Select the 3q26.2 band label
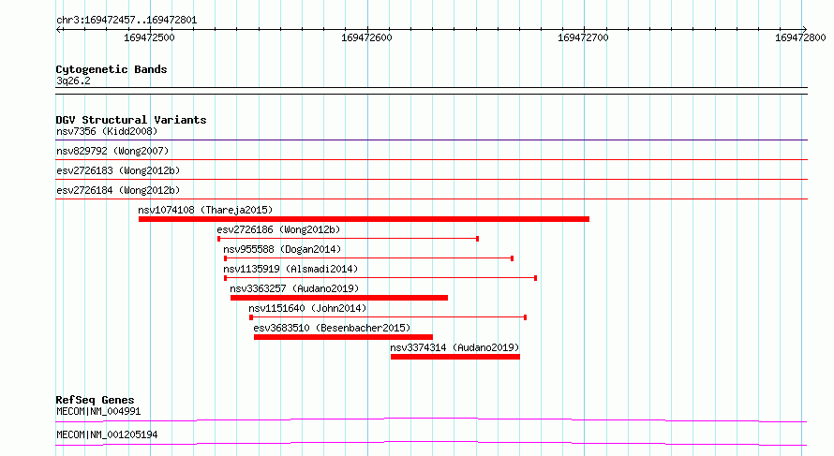 coord(73,81)
